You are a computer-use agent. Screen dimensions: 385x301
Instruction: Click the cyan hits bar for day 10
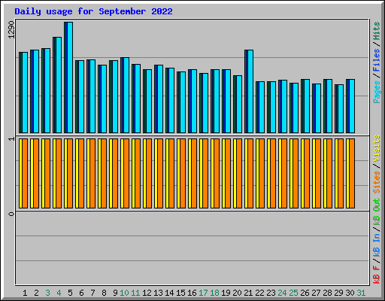pyautogui.click(x=126, y=95)
